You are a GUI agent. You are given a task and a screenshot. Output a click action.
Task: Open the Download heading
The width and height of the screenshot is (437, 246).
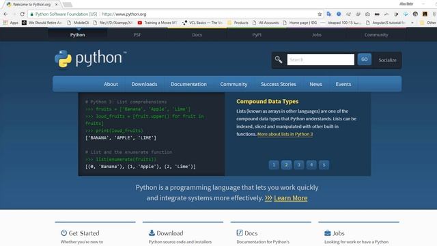pos(170,233)
